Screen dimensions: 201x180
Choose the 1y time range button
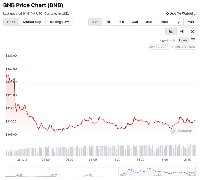178,22
